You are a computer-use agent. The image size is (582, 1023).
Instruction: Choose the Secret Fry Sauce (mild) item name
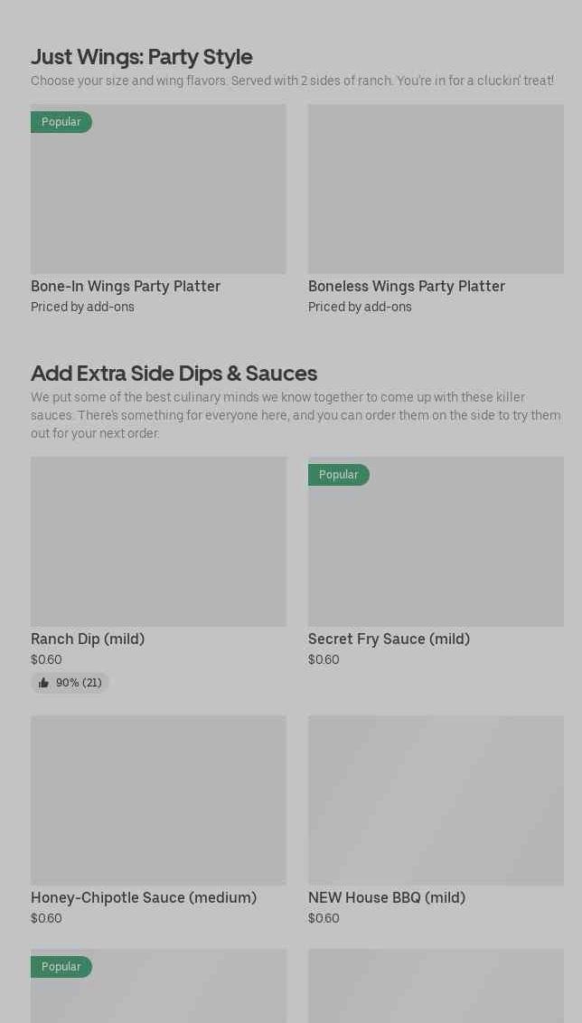click(x=390, y=639)
